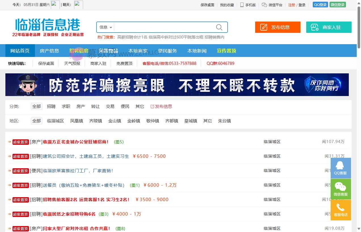Switch to the 房产信息 tab
Image resolution: width=361 pixels, height=232 pixels.
49,50
